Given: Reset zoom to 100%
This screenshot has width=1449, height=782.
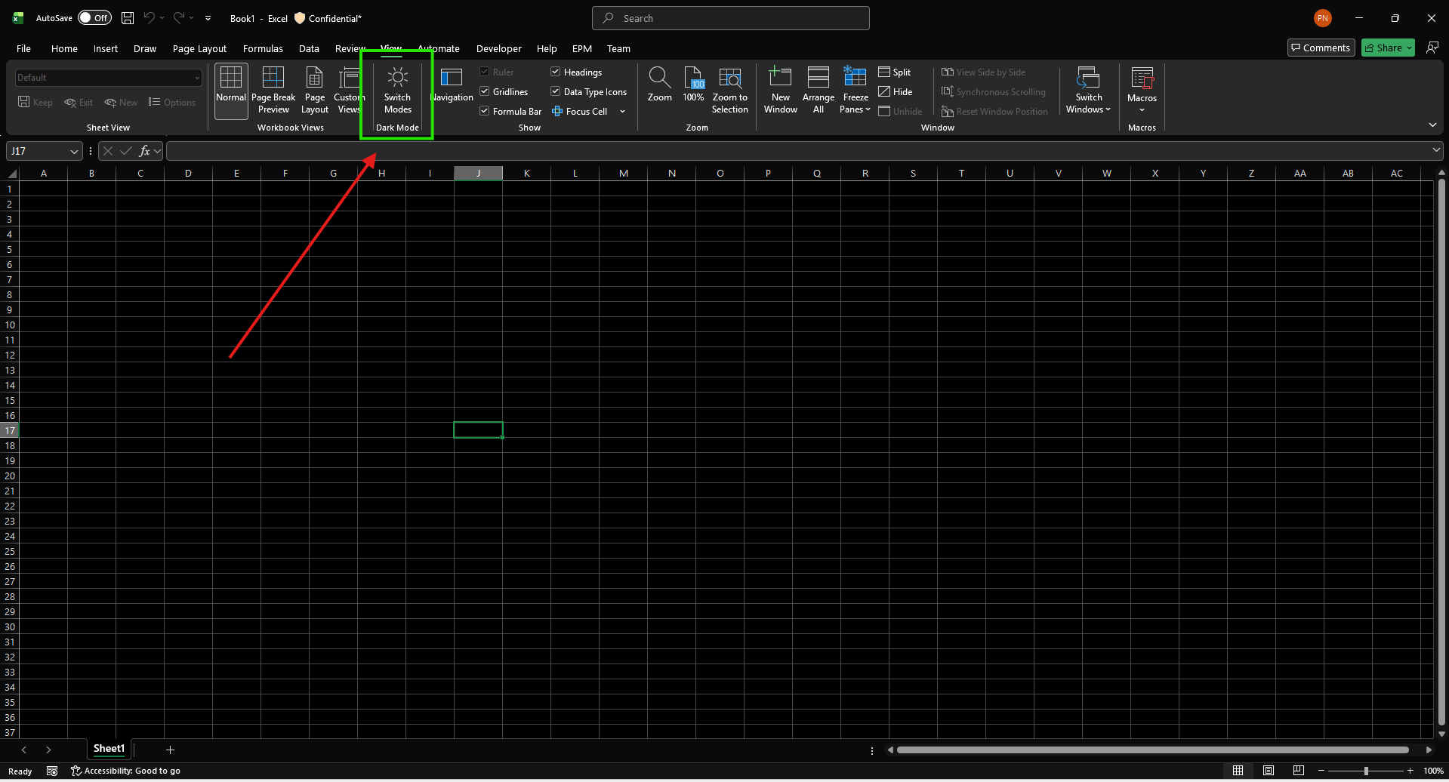Looking at the screenshot, I should pyautogui.click(x=693, y=85).
